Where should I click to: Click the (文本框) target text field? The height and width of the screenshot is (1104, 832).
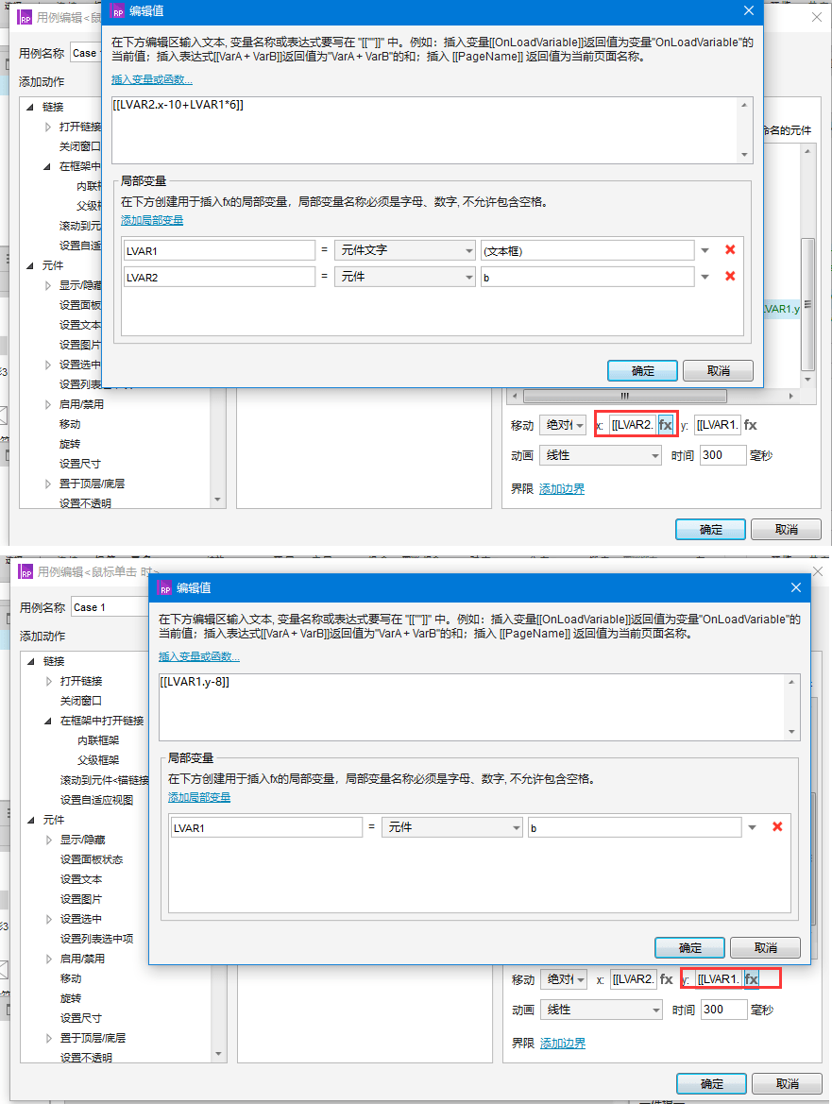pyautogui.click(x=587, y=250)
